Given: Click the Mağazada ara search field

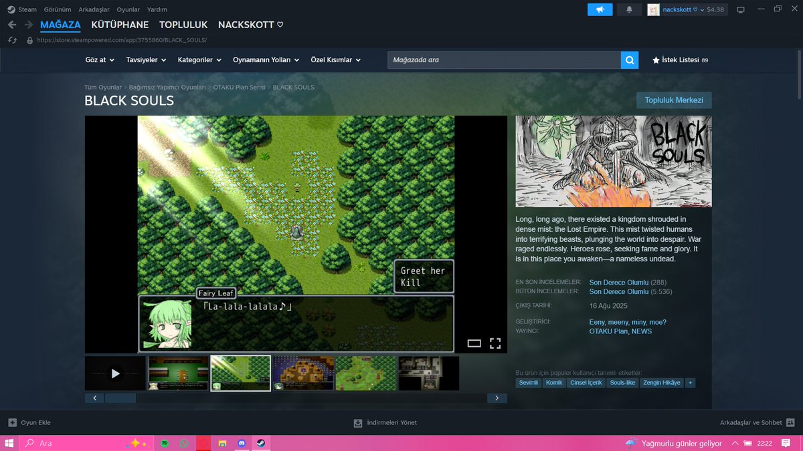Looking at the screenshot, I should 504,60.
